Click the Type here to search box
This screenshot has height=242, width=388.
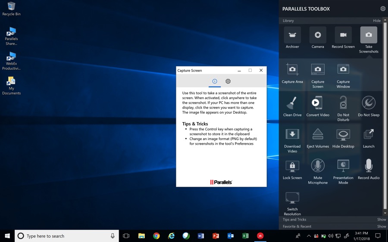tap(67, 236)
